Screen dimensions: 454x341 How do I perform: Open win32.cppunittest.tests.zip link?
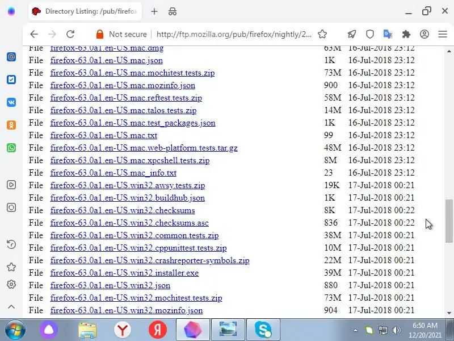(x=138, y=248)
